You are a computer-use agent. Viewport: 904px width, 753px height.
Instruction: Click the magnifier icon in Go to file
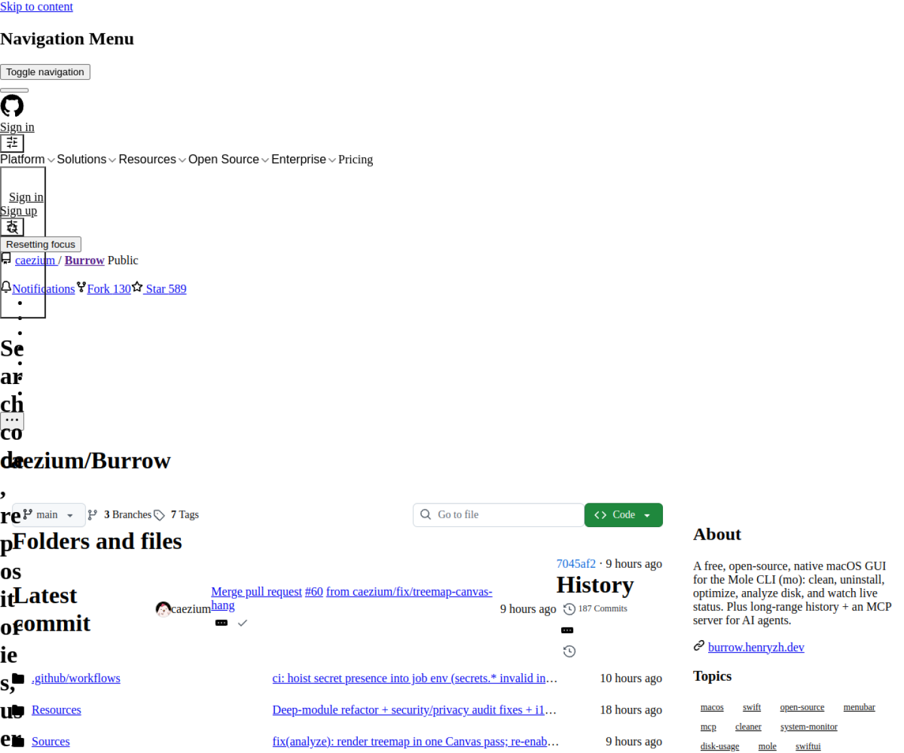point(426,515)
